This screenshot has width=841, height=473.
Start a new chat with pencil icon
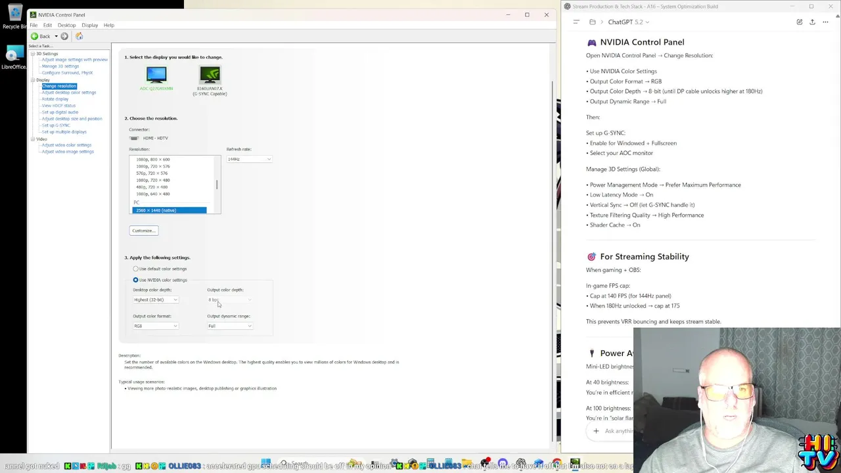(800, 22)
